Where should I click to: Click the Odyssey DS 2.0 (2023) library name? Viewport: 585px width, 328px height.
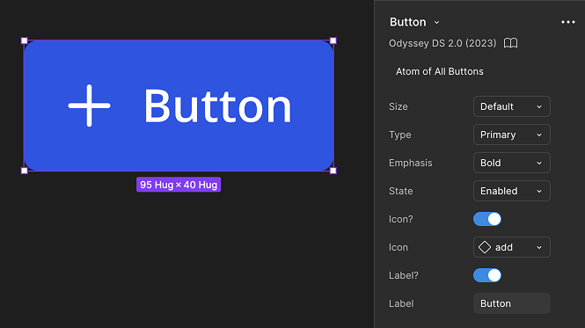(442, 43)
